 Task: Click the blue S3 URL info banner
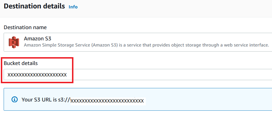[138, 99]
